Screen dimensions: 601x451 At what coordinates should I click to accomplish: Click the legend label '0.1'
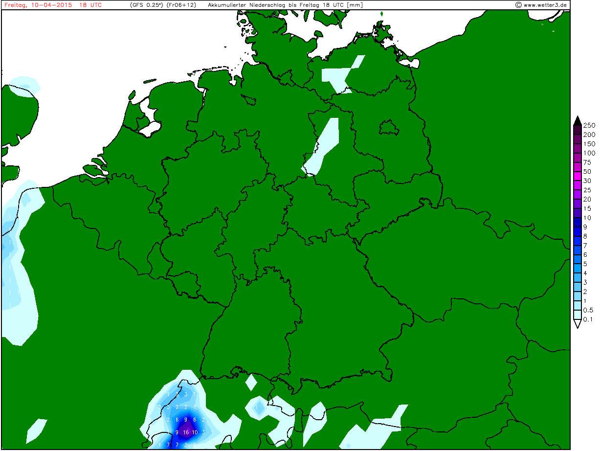[588, 319]
